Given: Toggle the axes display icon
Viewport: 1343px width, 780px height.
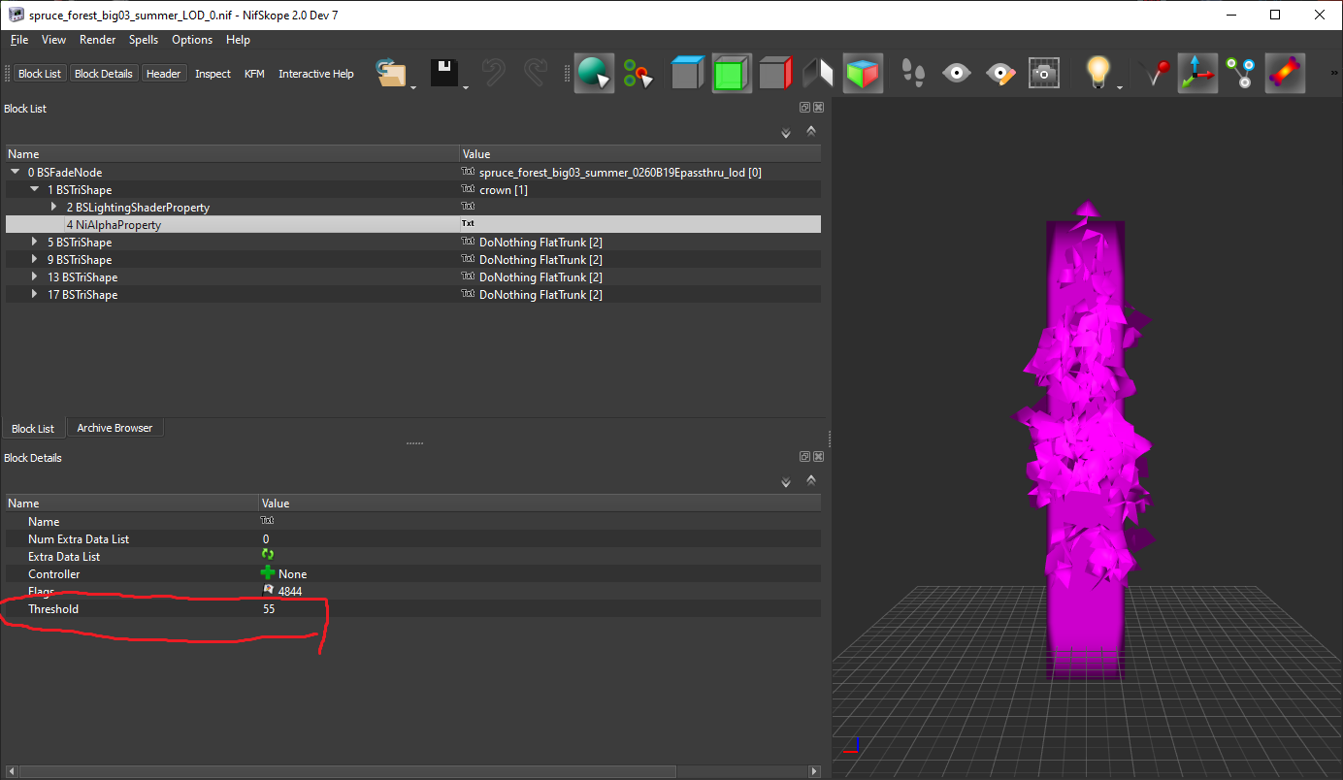Looking at the screenshot, I should tap(1197, 74).
